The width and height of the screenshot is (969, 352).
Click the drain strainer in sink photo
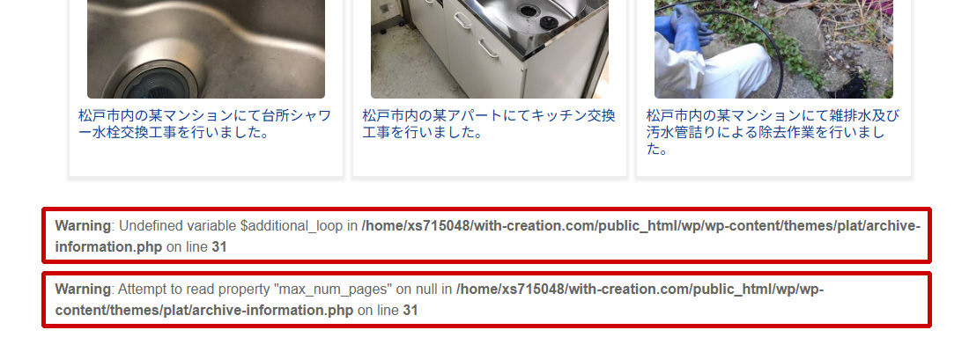tap(155, 78)
